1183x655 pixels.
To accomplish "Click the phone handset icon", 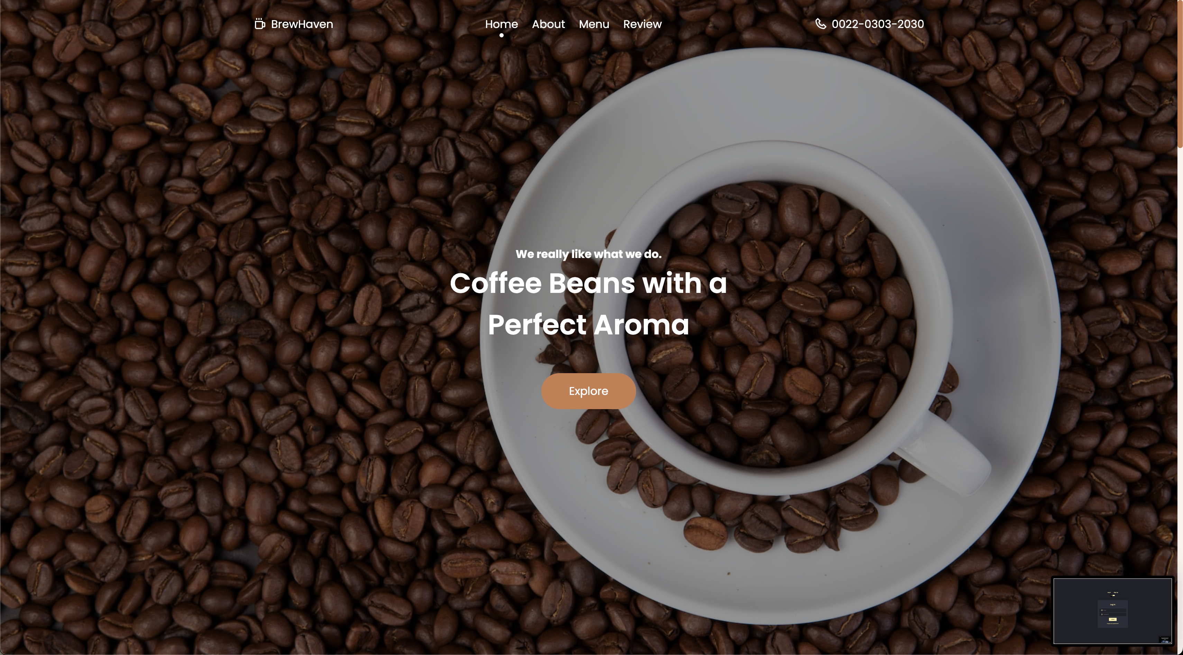I will [820, 24].
